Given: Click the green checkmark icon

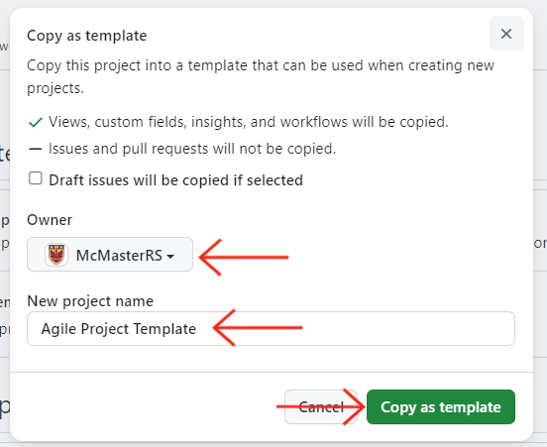Looking at the screenshot, I should point(36,123).
